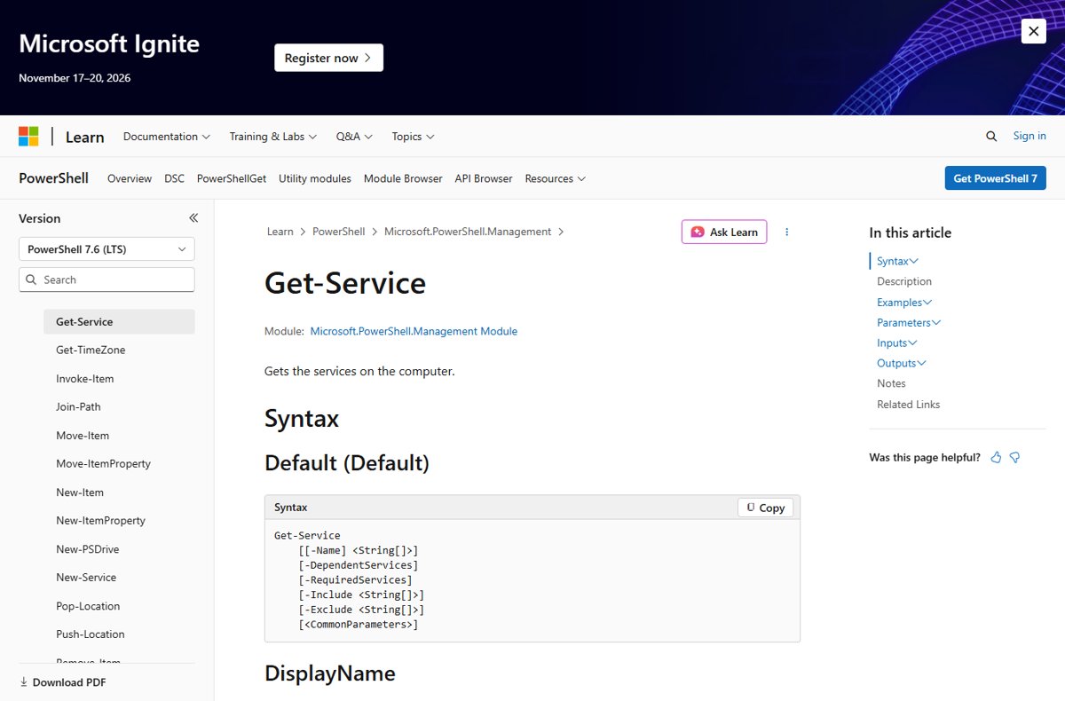Jump to Description in article outline
1065x701 pixels.
[x=904, y=281]
